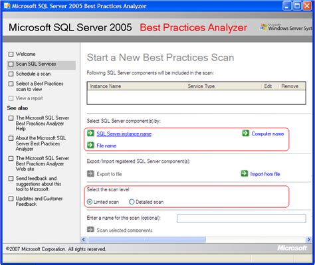Click the Computer name link

pos(268,133)
